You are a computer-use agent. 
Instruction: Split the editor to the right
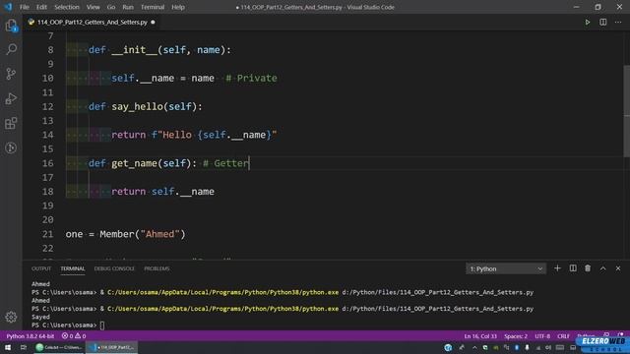point(602,22)
